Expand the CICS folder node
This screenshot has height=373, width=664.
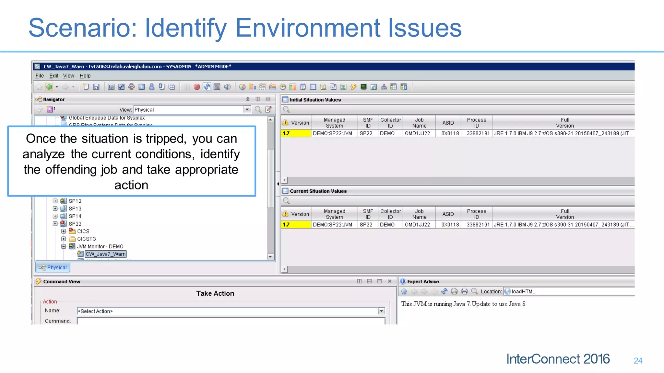[x=64, y=231]
